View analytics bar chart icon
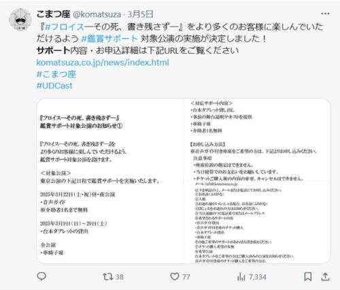The width and height of the screenshot is (340, 290). (x=241, y=276)
